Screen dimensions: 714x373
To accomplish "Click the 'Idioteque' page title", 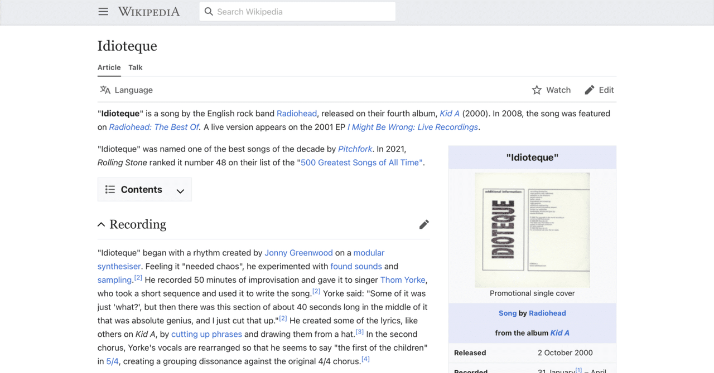I will pos(127,46).
